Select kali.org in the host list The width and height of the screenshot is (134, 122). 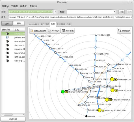[13, 61]
